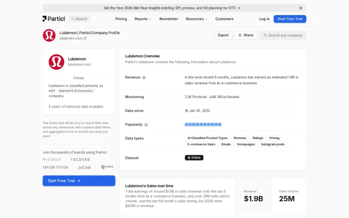
Task: Open the Mid-Year Insights briefing link
Action: tap(172, 8)
